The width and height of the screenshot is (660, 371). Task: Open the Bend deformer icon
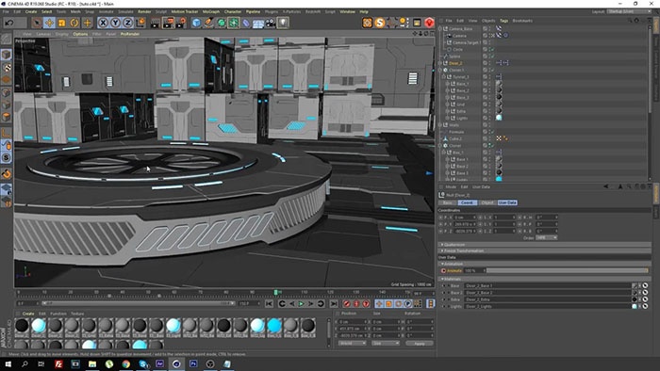click(x=246, y=23)
